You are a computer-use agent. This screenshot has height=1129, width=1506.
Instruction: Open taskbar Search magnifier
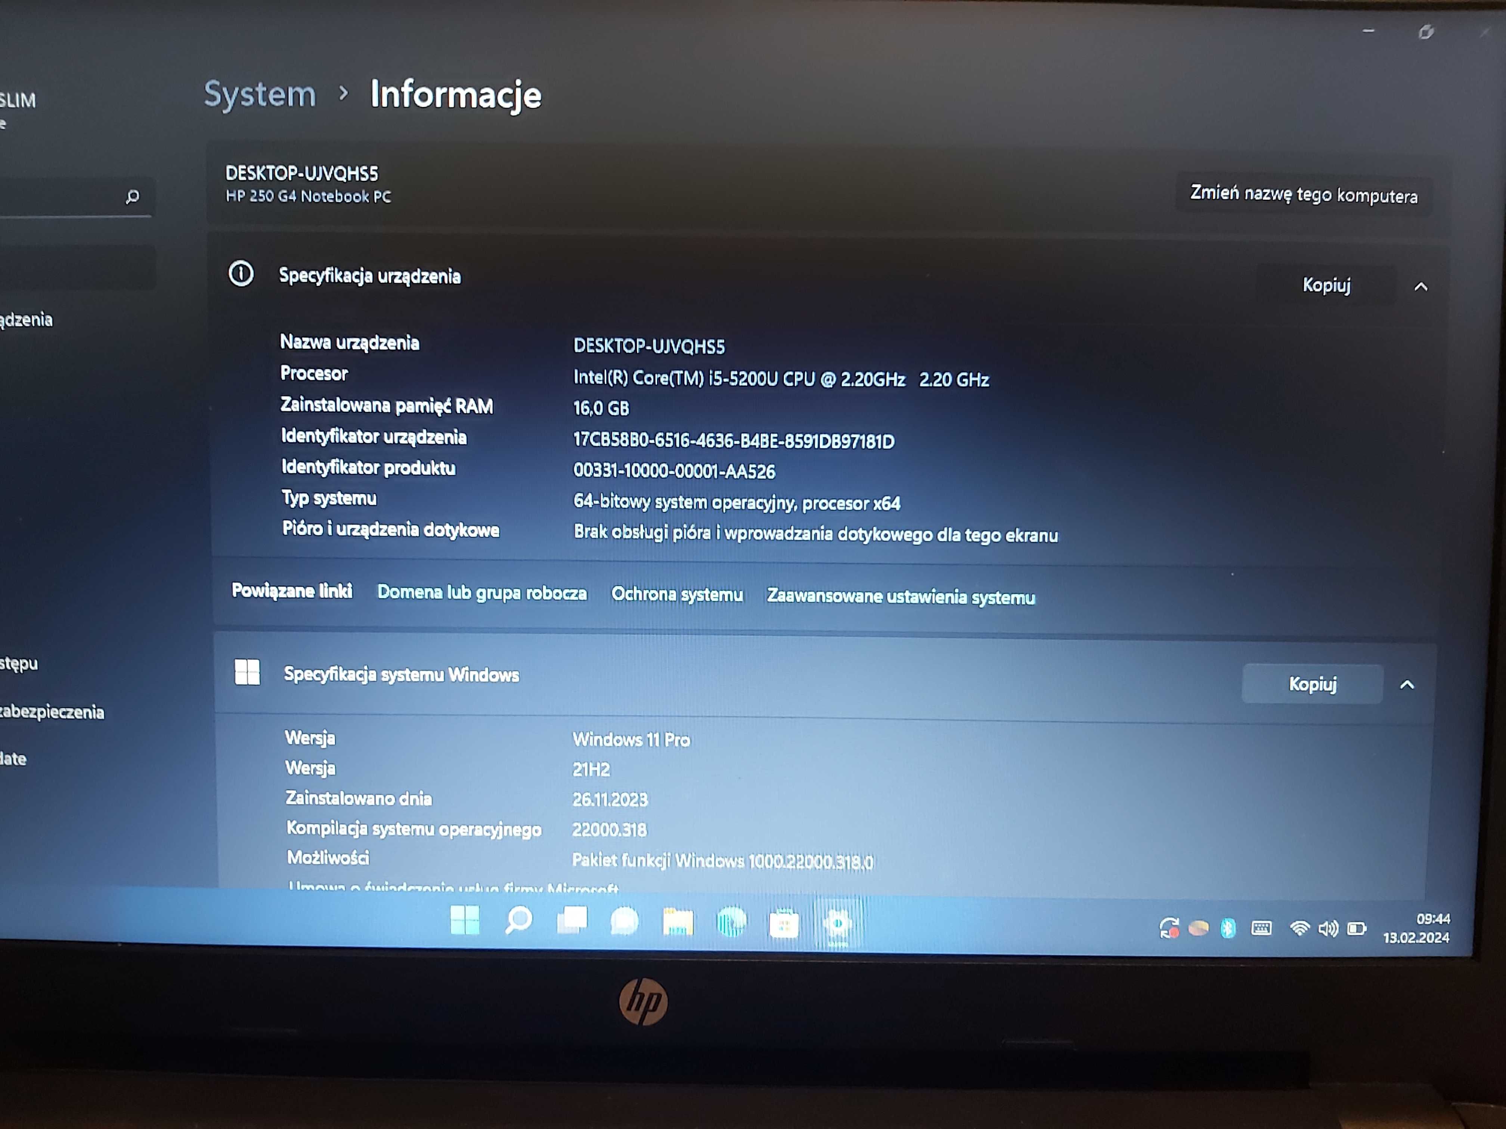[x=519, y=920]
